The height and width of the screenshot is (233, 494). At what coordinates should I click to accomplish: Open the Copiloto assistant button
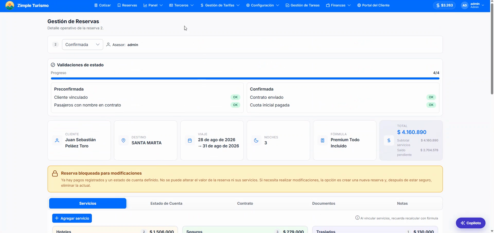pos(471,223)
